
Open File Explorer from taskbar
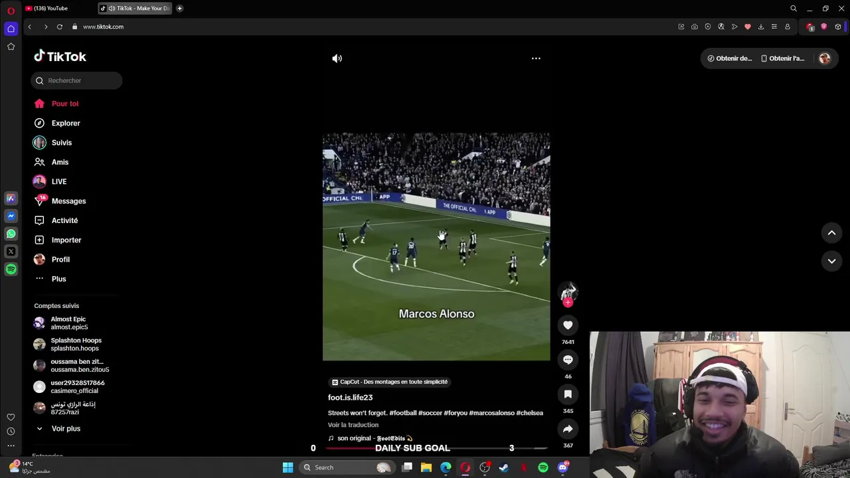[426, 467]
